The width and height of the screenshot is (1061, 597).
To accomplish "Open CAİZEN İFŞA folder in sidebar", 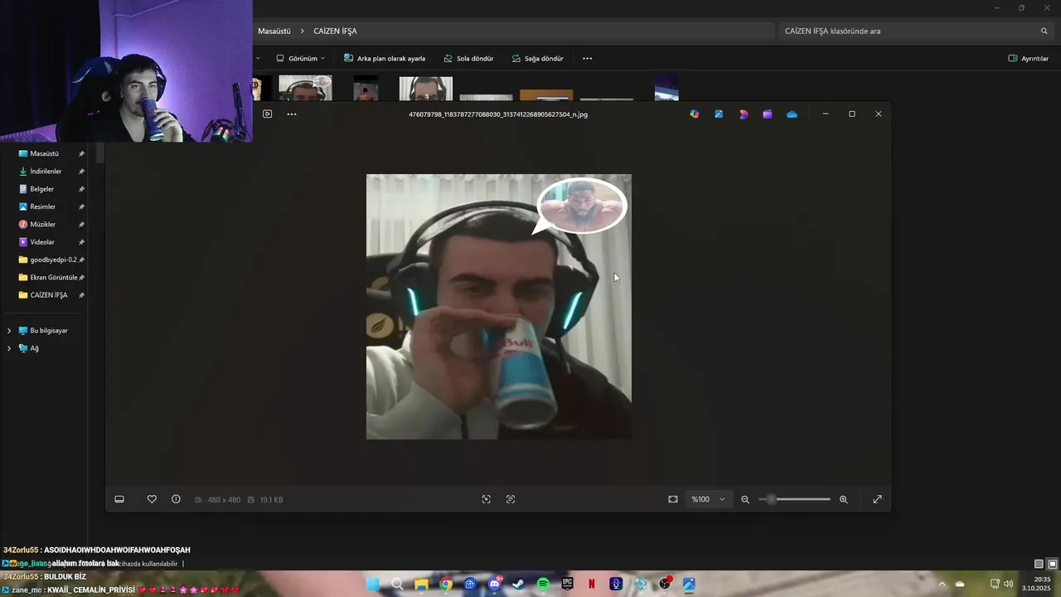I will pyautogui.click(x=51, y=295).
